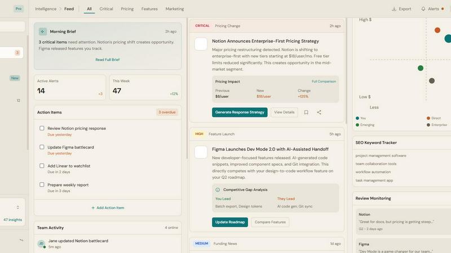Open the Alerts bell icon

click(x=423, y=9)
